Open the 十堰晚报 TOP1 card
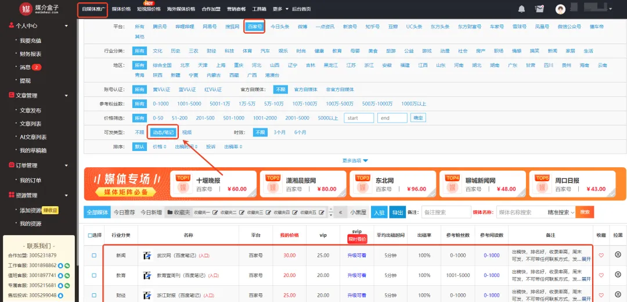 click(x=212, y=184)
